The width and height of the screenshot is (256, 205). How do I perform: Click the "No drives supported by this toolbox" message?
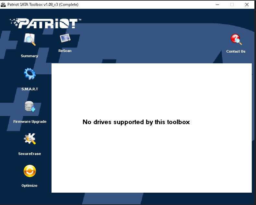[x=136, y=122]
